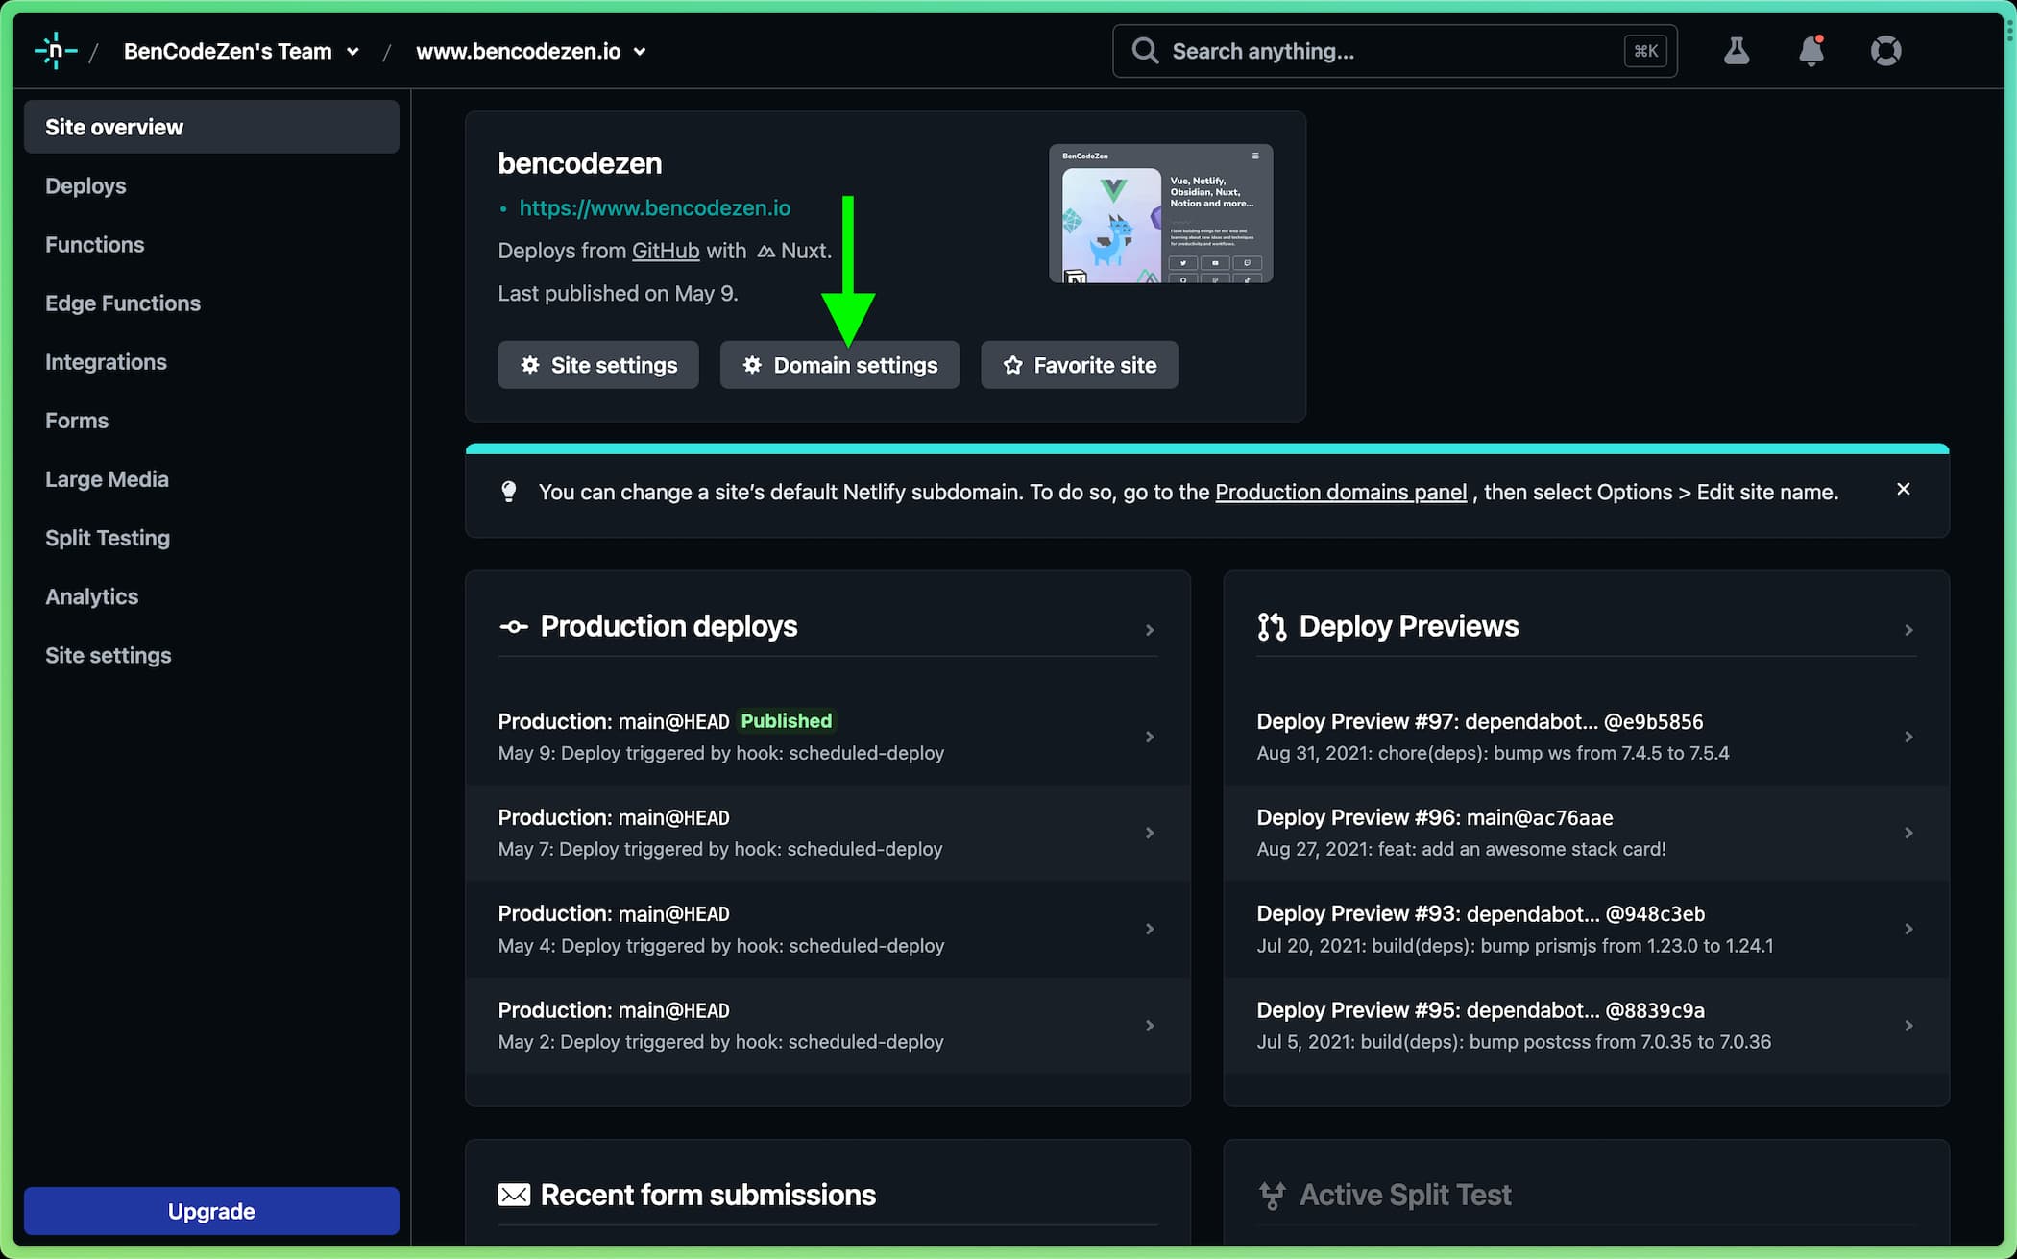Image resolution: width=2017 pixels, height=1259 pixels.
Task: Click the Active Split Test icon
Action: point(1272,1195)
